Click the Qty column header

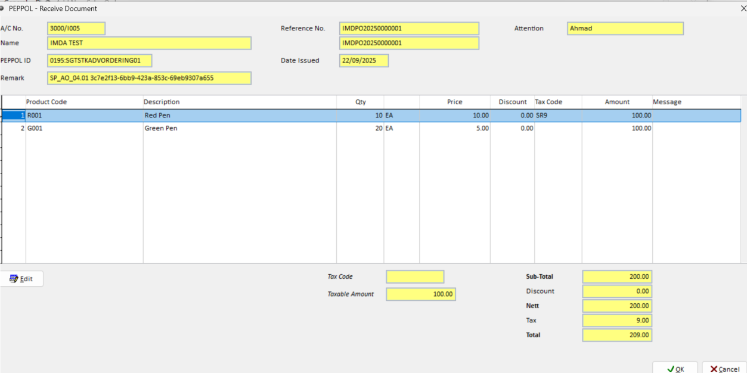coord(361,102)
